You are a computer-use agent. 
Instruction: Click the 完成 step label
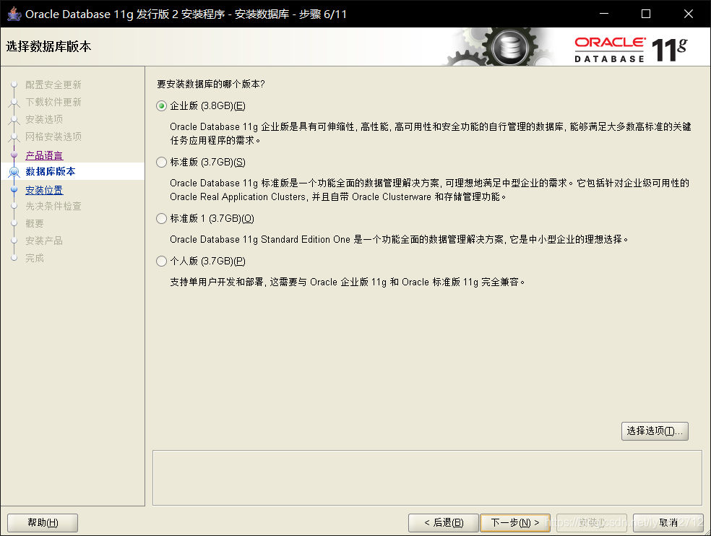pos(35,258)
